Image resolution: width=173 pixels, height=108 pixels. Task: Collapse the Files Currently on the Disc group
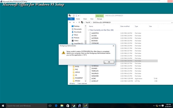point(89,30)
